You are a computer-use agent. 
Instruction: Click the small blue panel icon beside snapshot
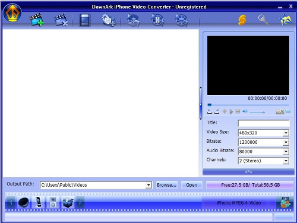pyautogui.click(x=288, y=111)
